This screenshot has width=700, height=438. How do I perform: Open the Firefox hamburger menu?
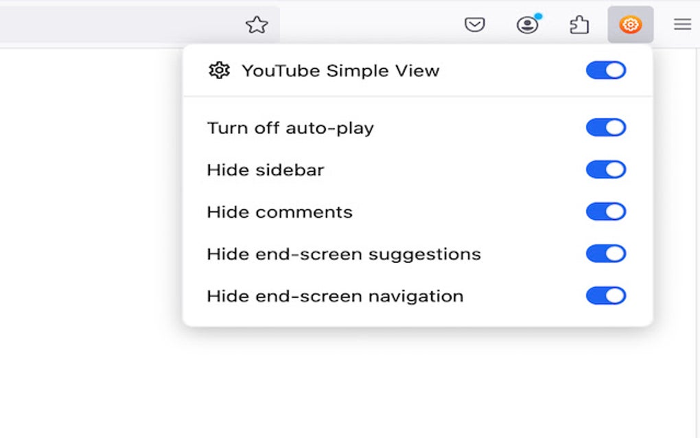682,25
